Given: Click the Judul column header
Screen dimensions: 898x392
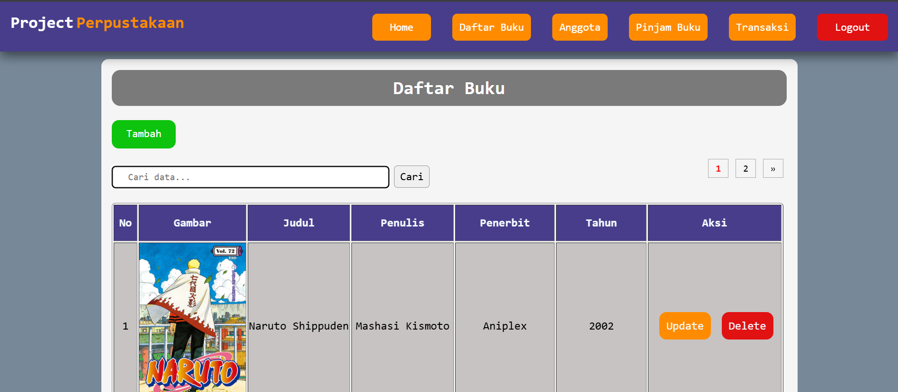Looking at the screenshot, I should pos(299,223).
